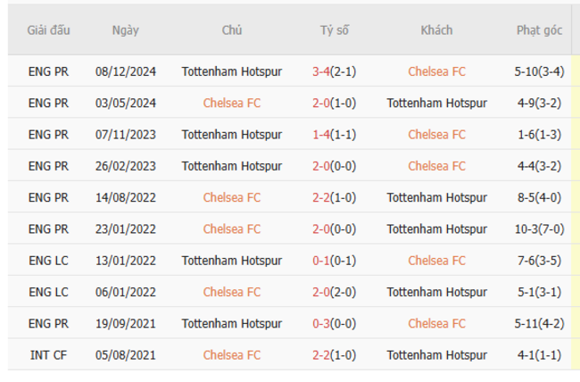Click the 10-3(7-0) corner kick result
Screen dimensions: 580x382
coord(539,228)
